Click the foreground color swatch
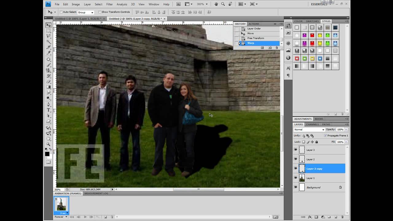 click(47, 154)
